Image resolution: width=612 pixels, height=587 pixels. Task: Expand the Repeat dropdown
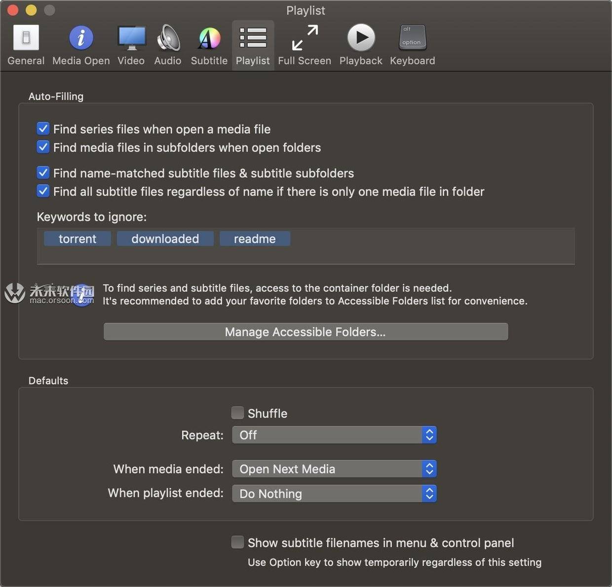334,435
